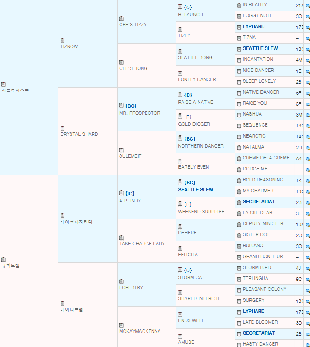Click the search magnifier in STORM BIRD row
310x347 pixels.
click(x=307, y=269)
